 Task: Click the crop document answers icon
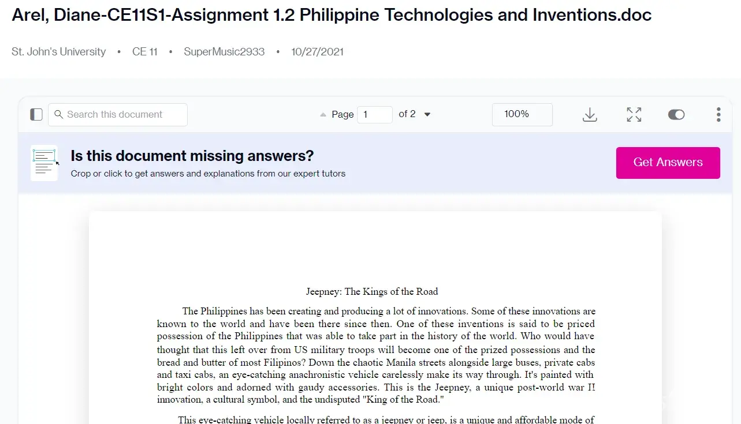tap(44, 163)
